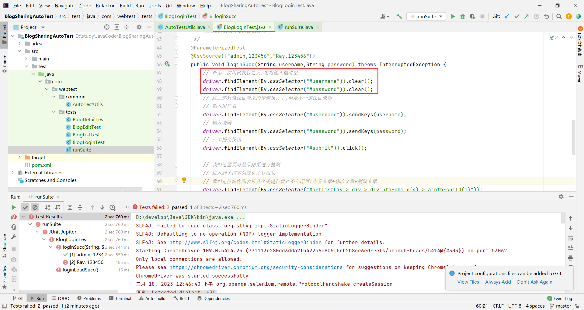Expand the .idea folder
Image resolution: width=584 pixels, height=310 pixels.
[x=19, y=43]
